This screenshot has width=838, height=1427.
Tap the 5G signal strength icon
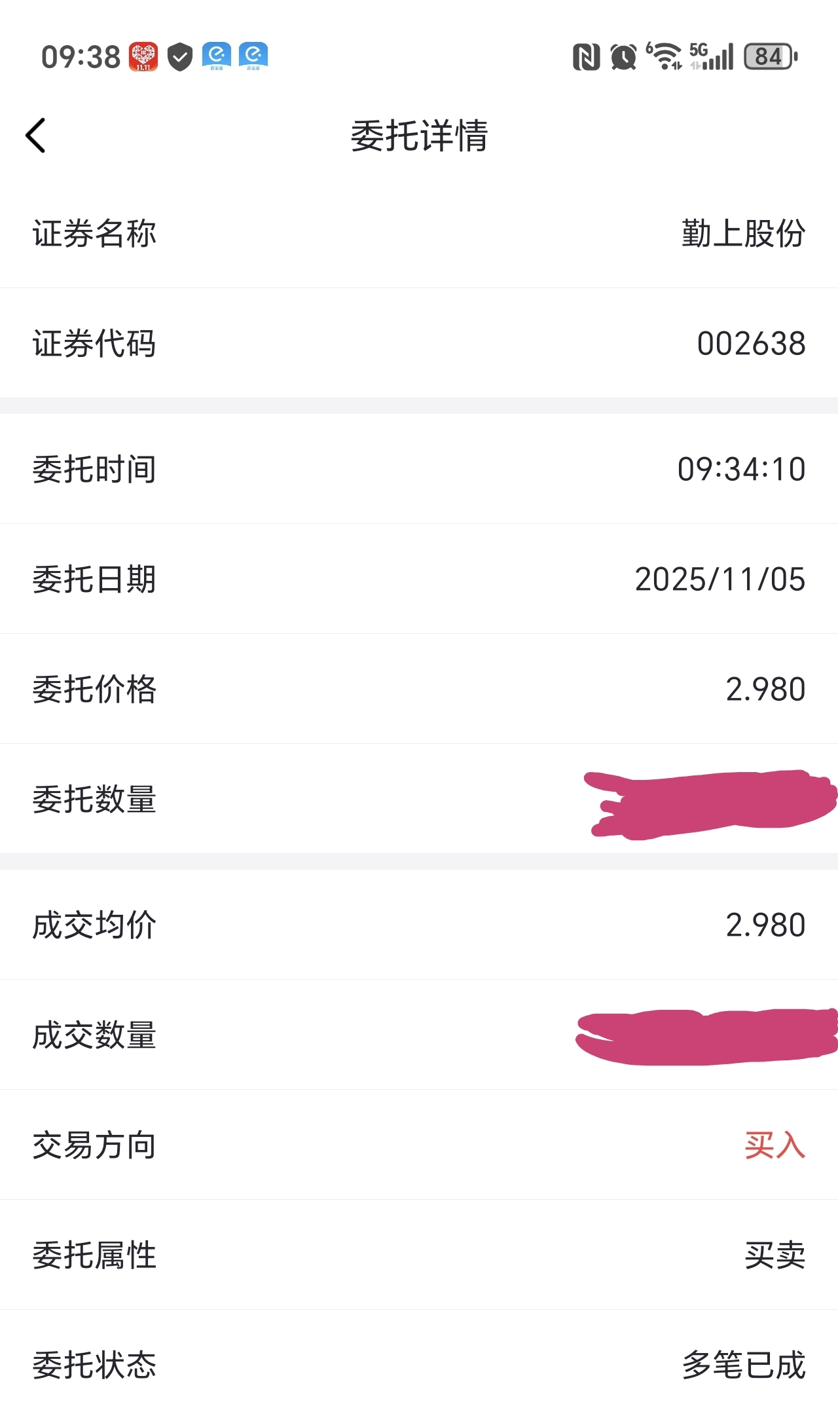point(712,56)
